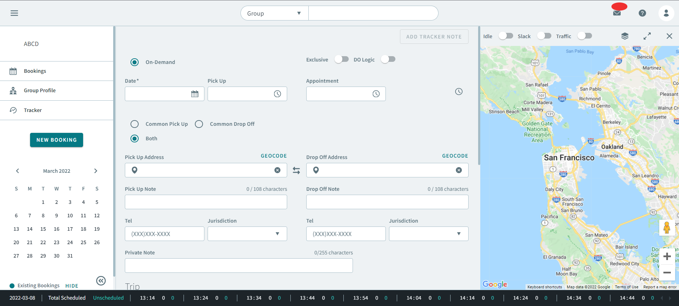The image size is (679, 306).
Task: Expand the map to fullscreen
Action: point(647,36)
